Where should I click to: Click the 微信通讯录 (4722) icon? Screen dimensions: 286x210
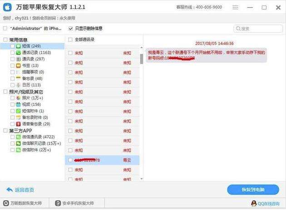[x=18, y=137]
